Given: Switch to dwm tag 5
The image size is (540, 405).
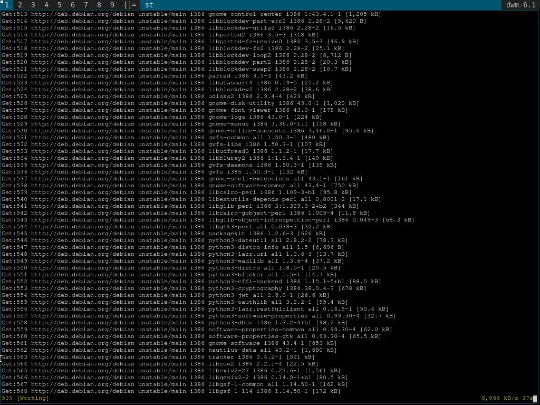Looking at the screenshot, I should 59,5.
